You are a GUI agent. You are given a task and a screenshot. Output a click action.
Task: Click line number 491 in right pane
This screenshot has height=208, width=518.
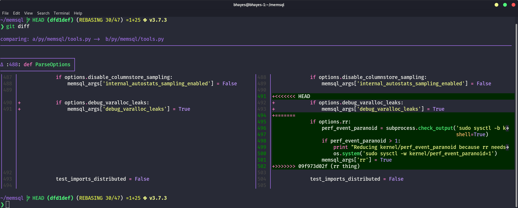coord(262,96)
